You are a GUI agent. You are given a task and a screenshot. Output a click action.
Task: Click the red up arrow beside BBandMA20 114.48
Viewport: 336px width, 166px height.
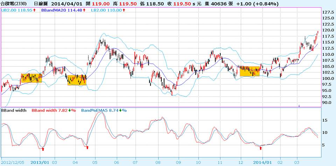pos(84,10)
